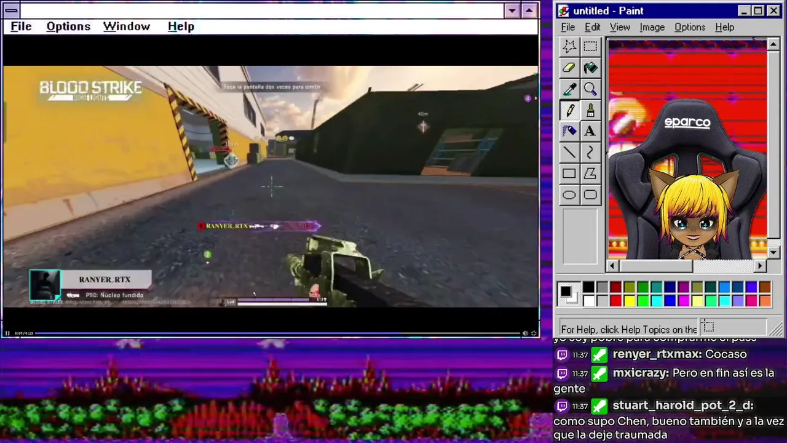Choose the dark red palette swatch

[615, 287]
